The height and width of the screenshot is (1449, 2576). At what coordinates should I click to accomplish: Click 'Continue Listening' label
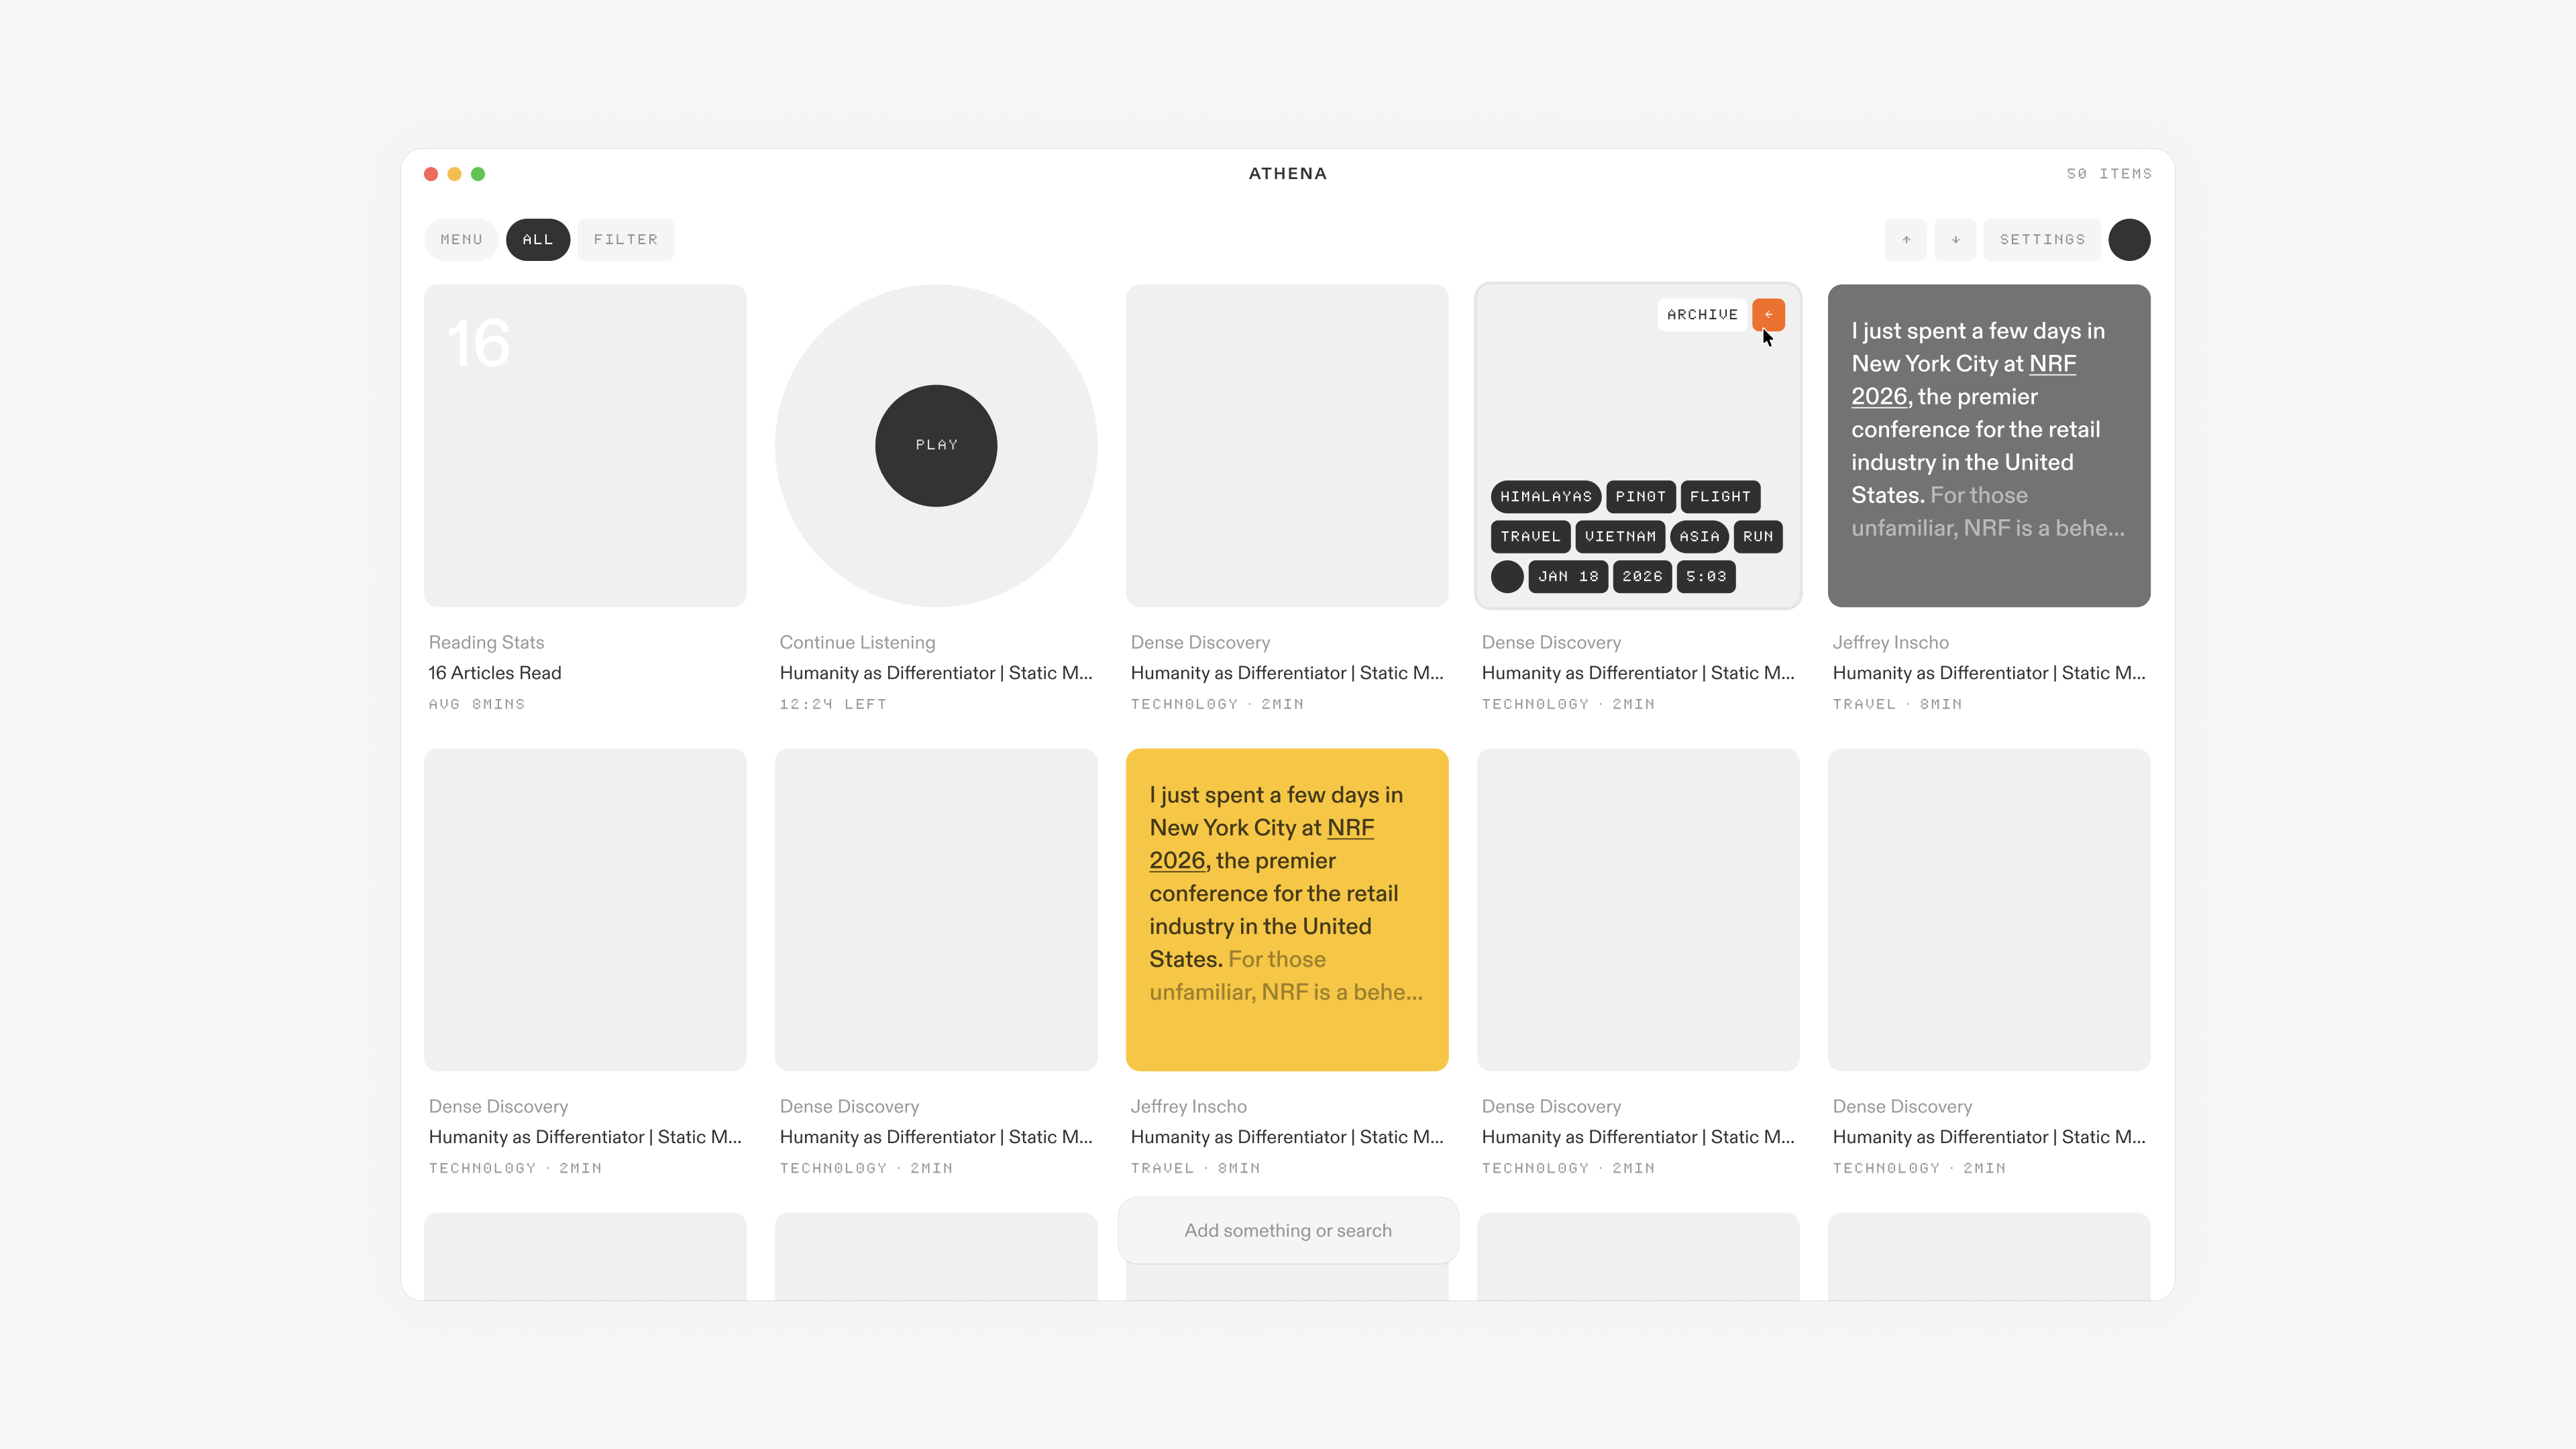point(857,643)
